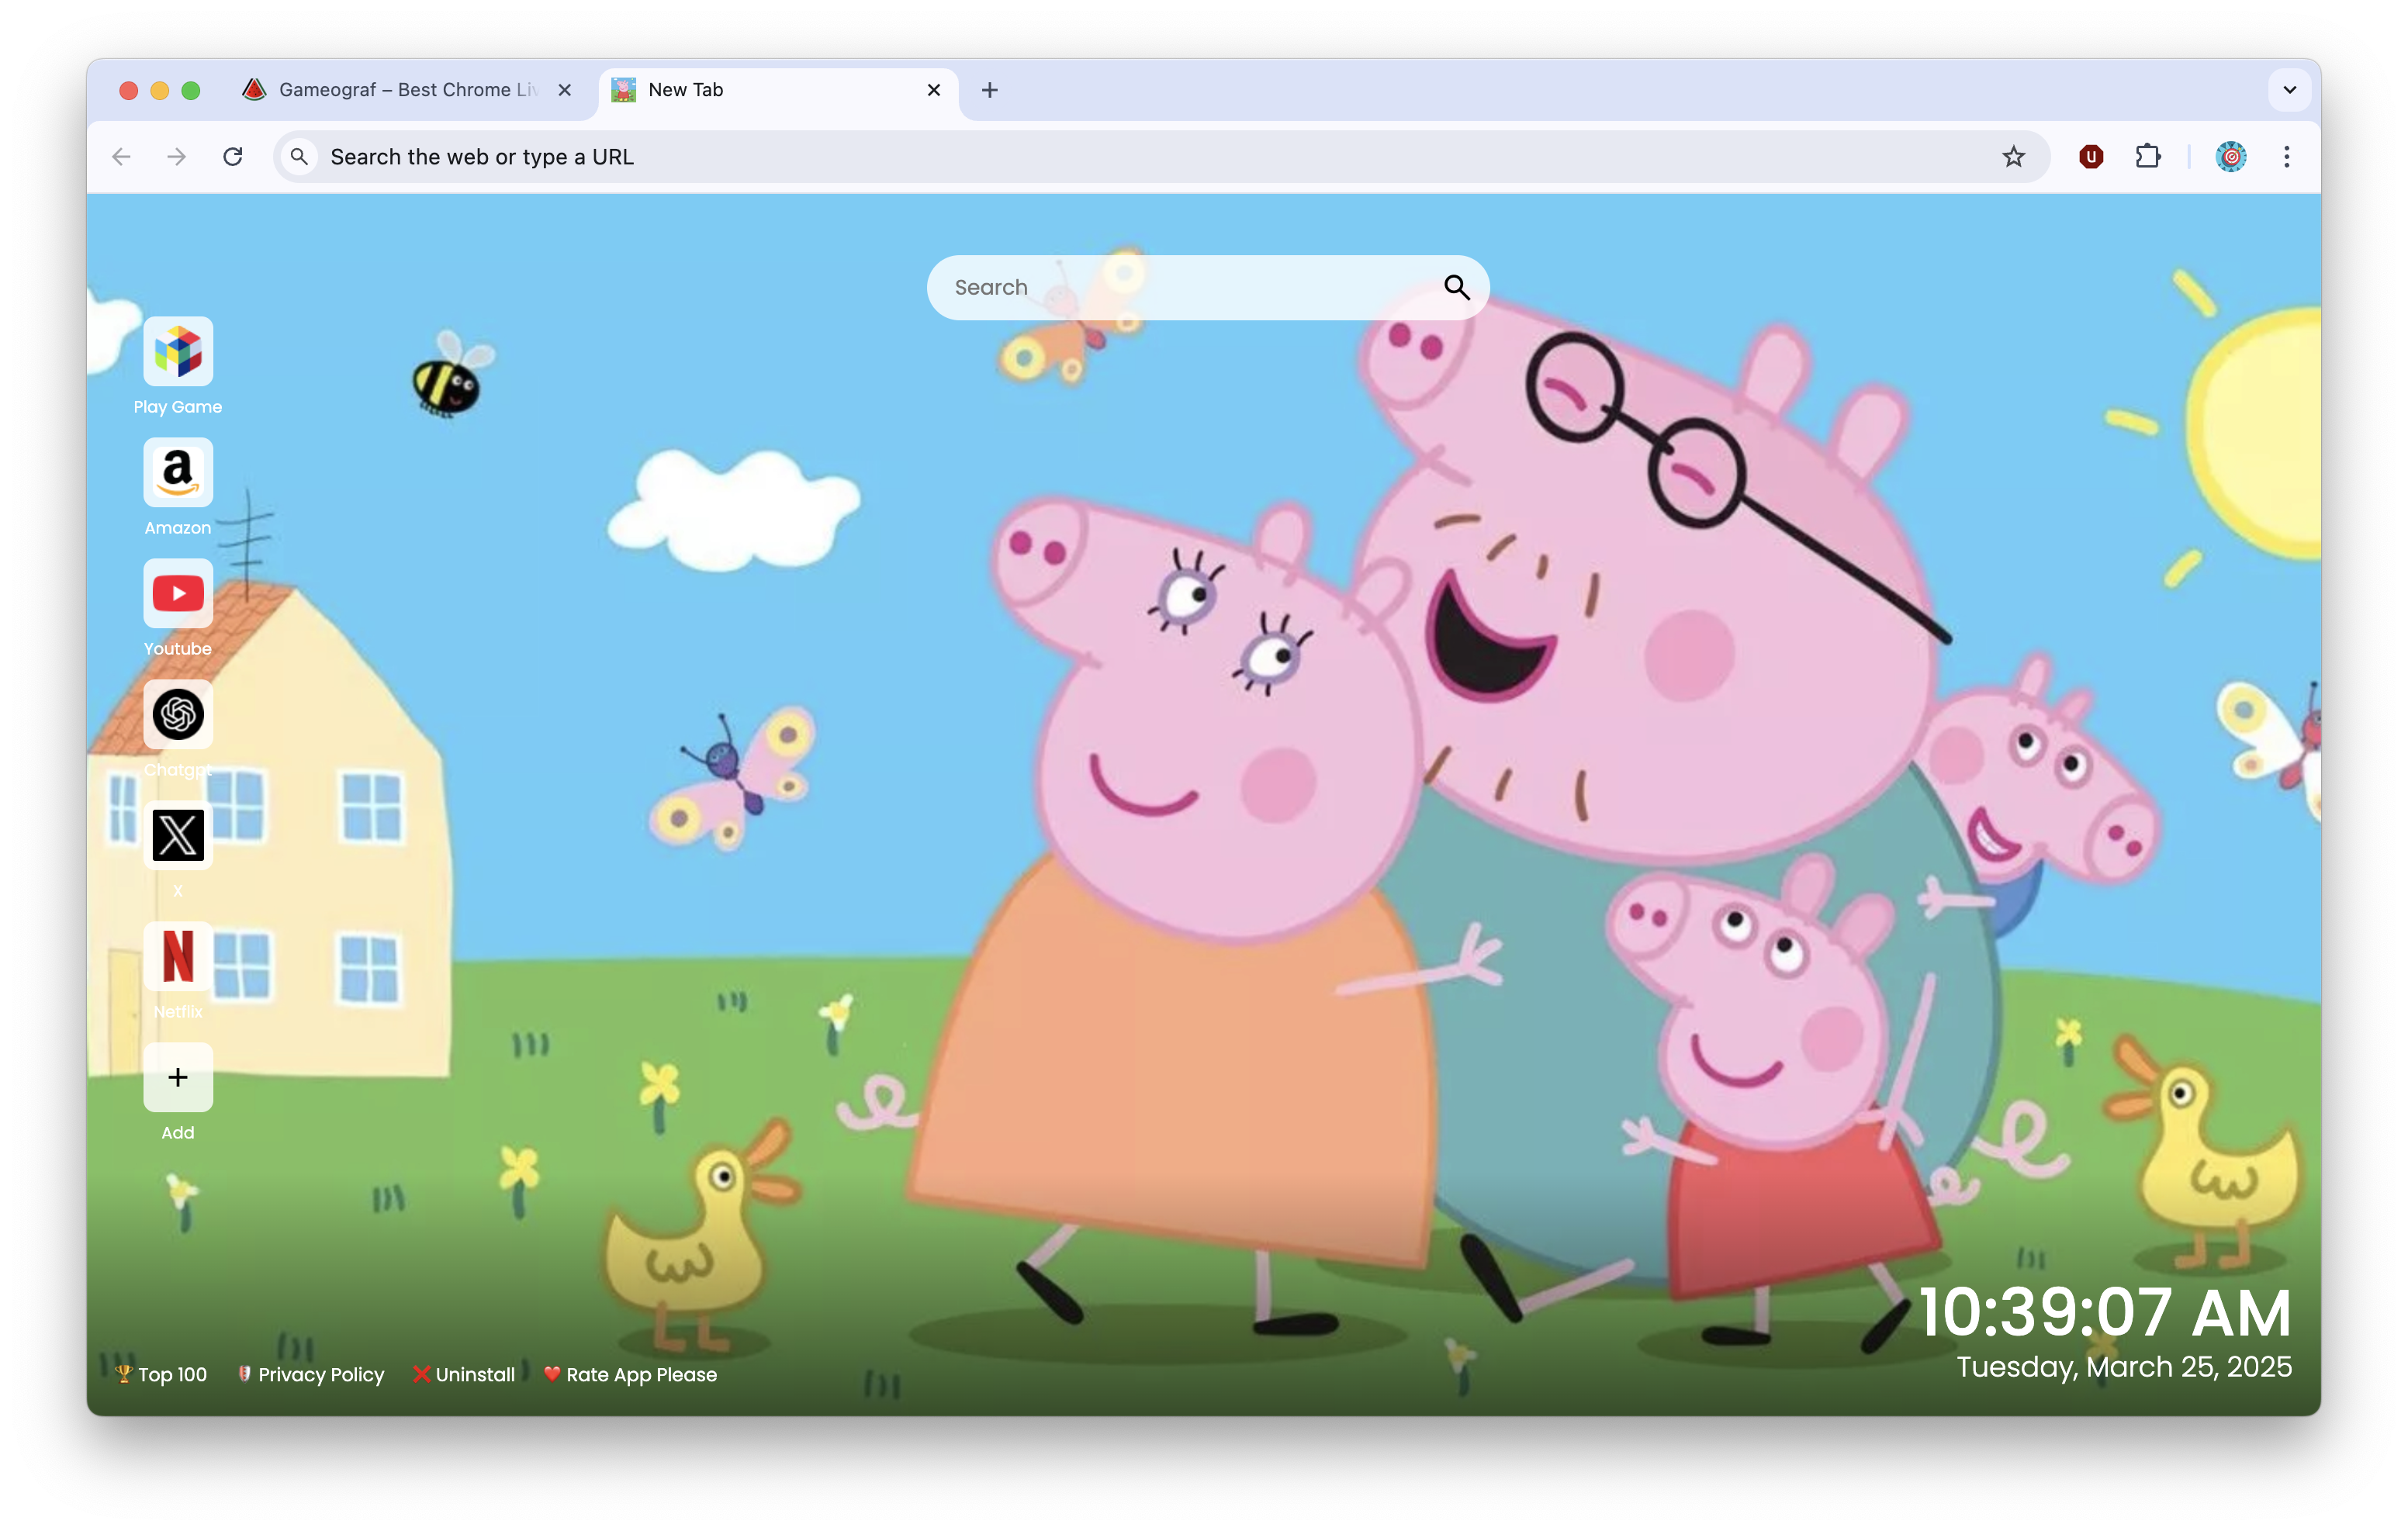Open the Extensions puzzle menu
The image size is (2408, 1531).
pos(2147,157)
